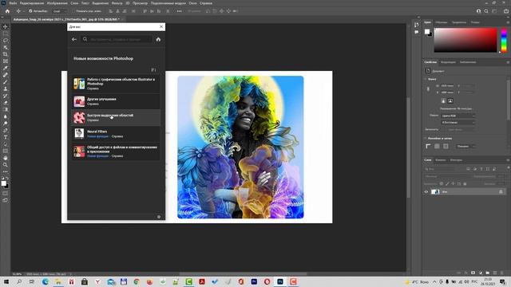The width and height of the screenshot is (511, 287).
Task: Select the Clone Stamp tool
Action: [6, 88]
